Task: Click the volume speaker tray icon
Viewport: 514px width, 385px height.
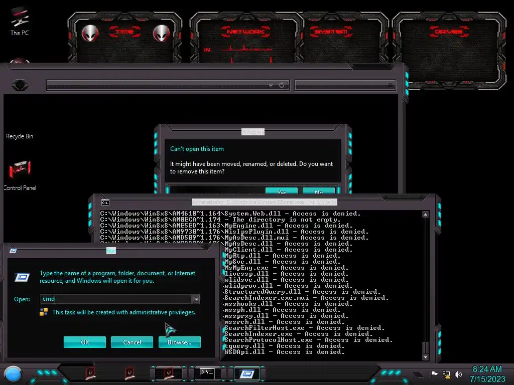Action: (458, 374)
